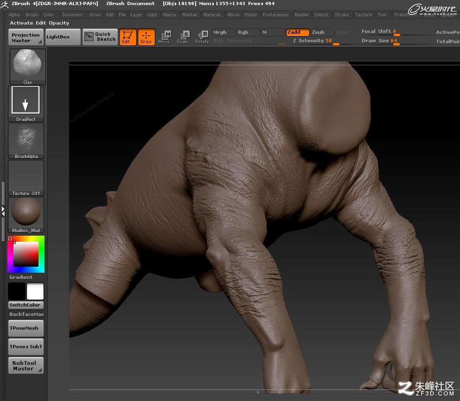Viewport: 460px width, 401px height.
Task: Open the File menu
Action: pyautogui.click(x=122, y=15)
